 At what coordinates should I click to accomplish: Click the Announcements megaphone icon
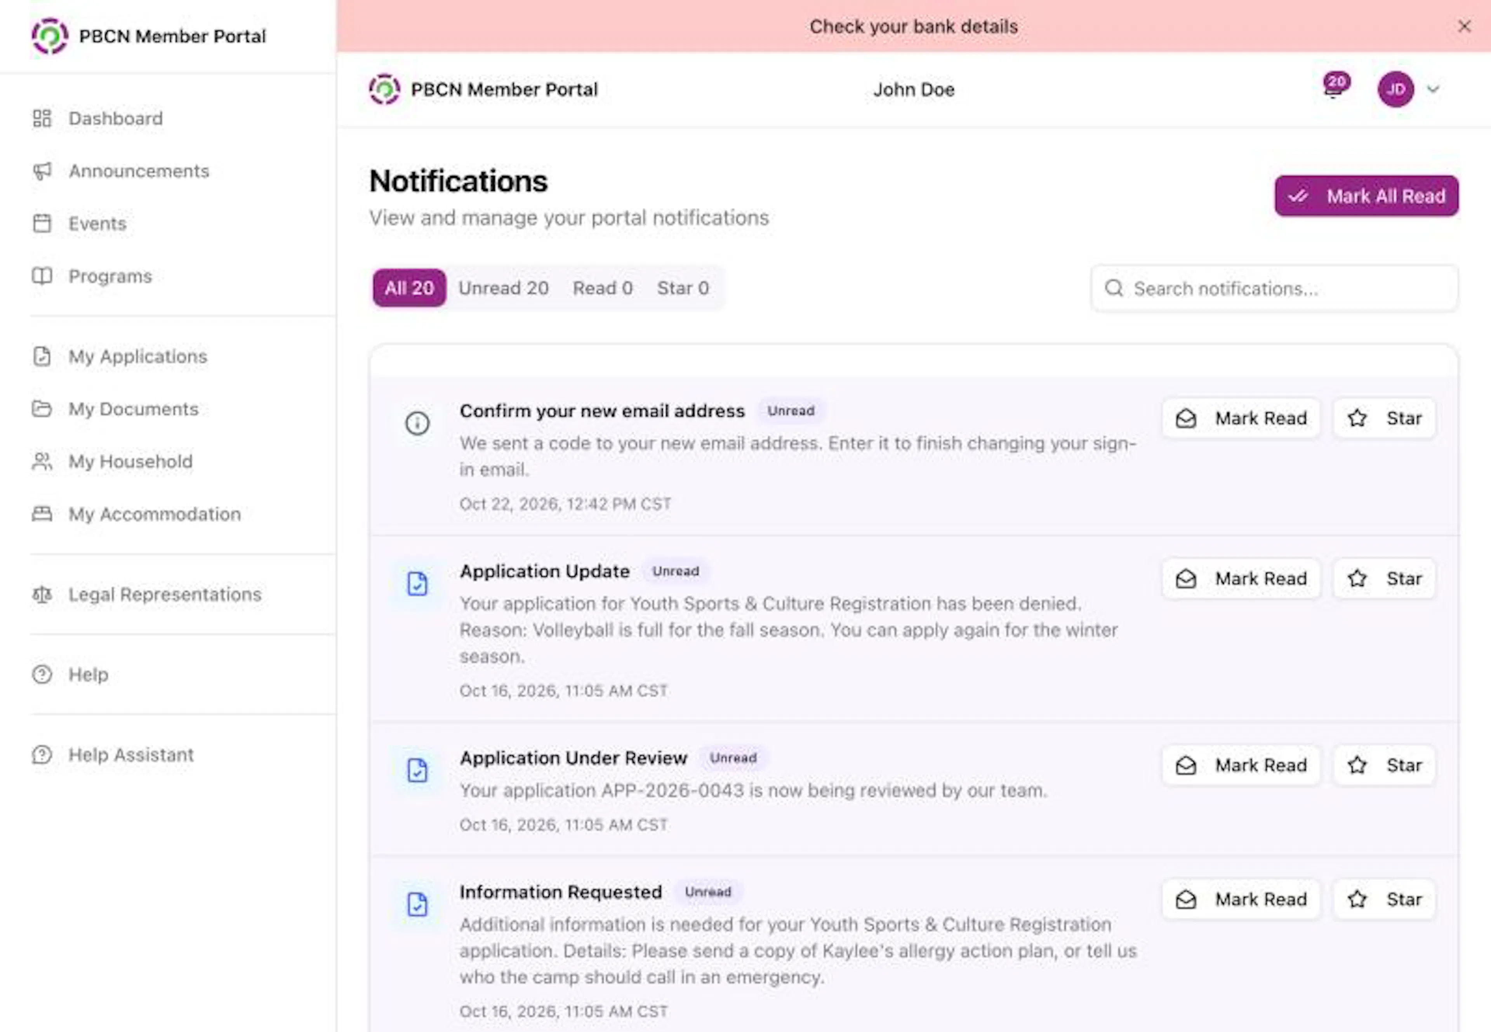tap(42, 171)
